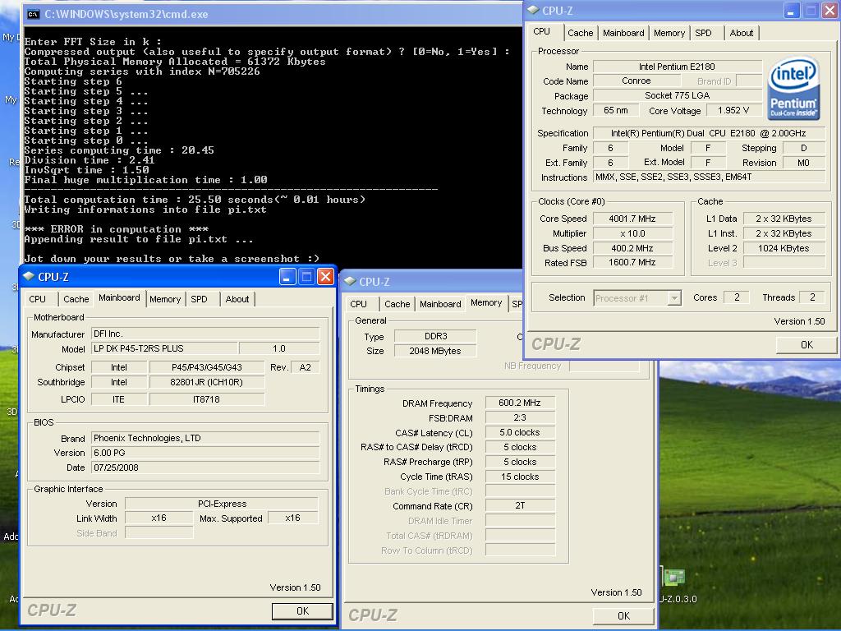Click the Multiplier value x 10.0
Viewport: 841px width, 631px height.
point(632,233)
